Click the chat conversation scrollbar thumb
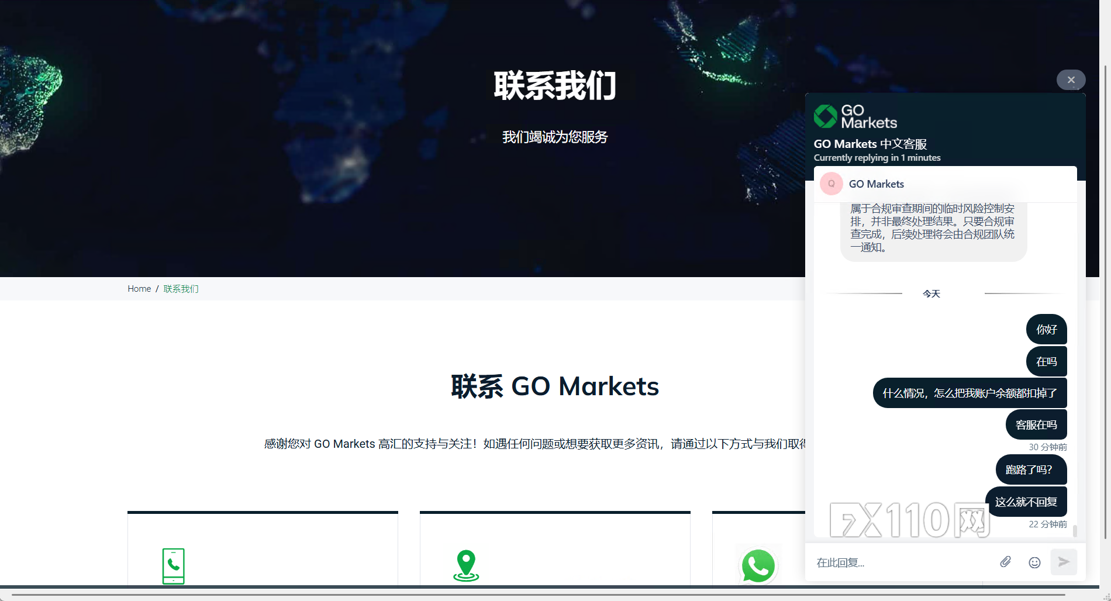This screenshot has width=1111, height=601. [x=1075, y=530]
